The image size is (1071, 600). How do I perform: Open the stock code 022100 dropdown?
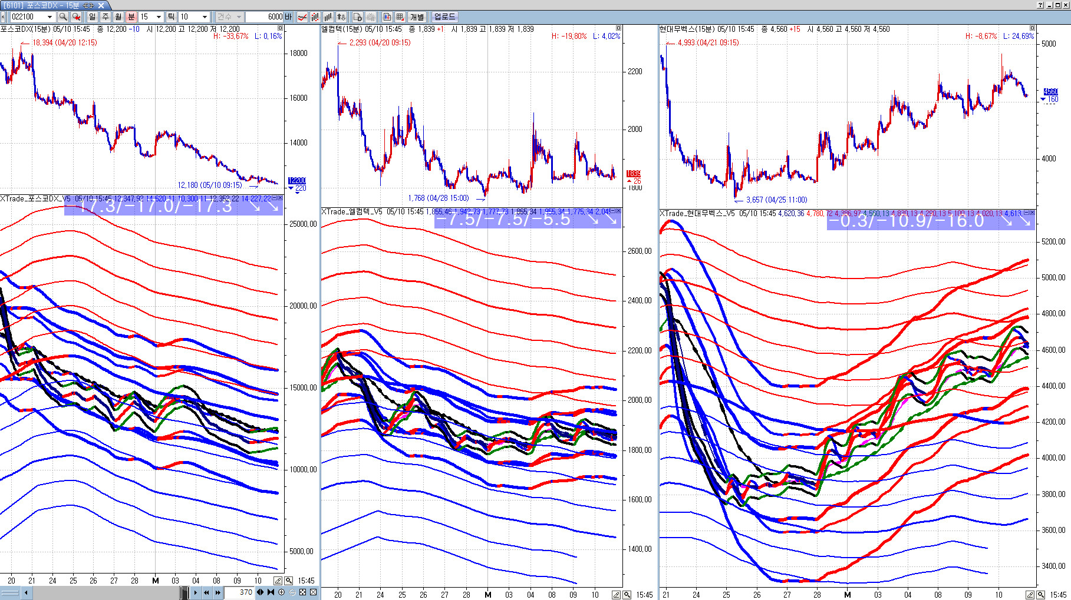(x=50, y=17)
